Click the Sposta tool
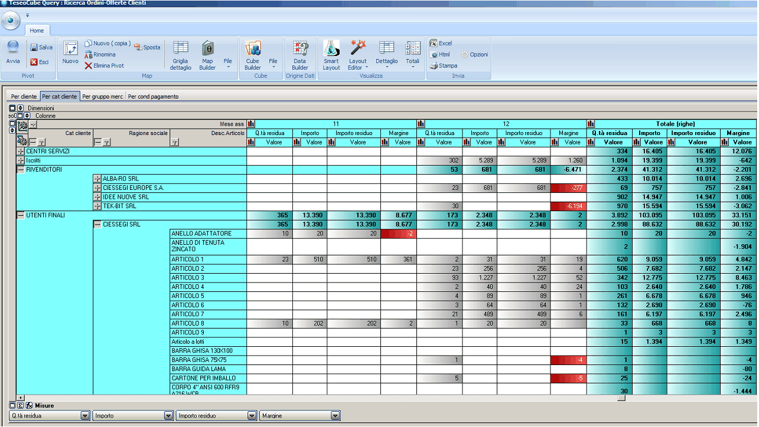Image resolution: width=759 pixels, height=427 pixels. click(147, 47)
